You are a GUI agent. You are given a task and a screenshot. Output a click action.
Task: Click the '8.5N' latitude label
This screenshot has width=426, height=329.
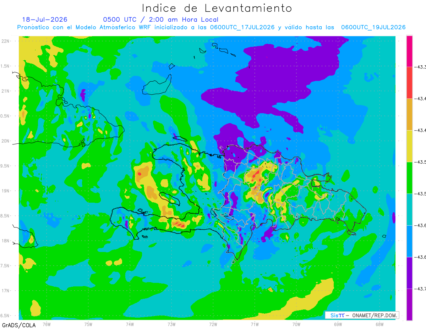[x=5, y=216]
